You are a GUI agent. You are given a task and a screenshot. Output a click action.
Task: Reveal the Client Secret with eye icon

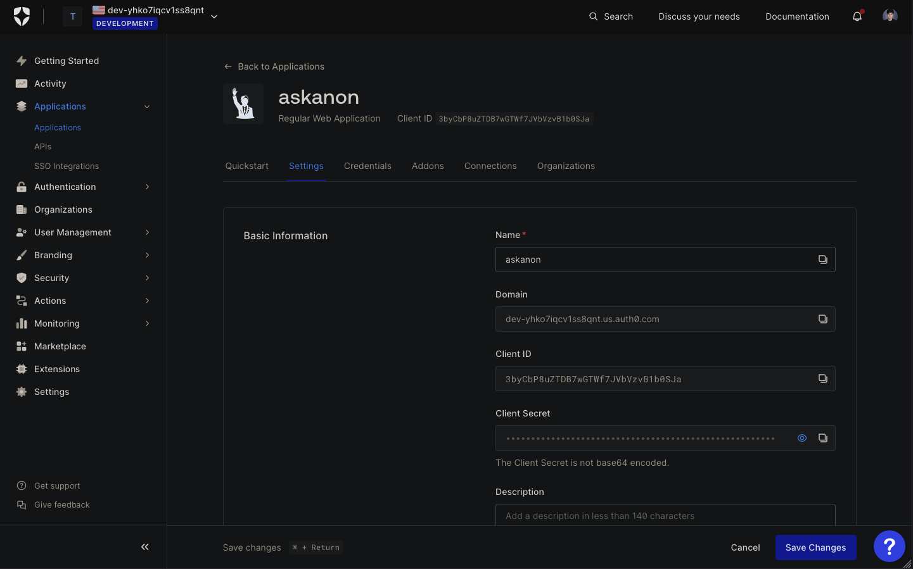pos(802,438)
